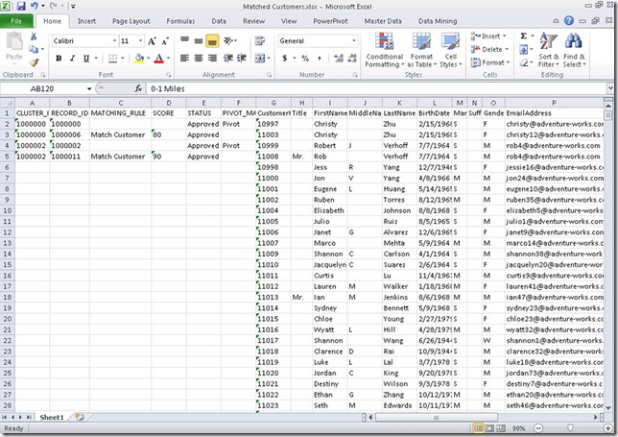The width and height of the screenshot is (618, 437).
Task: Click the Fill down icon
Action: 524,49
